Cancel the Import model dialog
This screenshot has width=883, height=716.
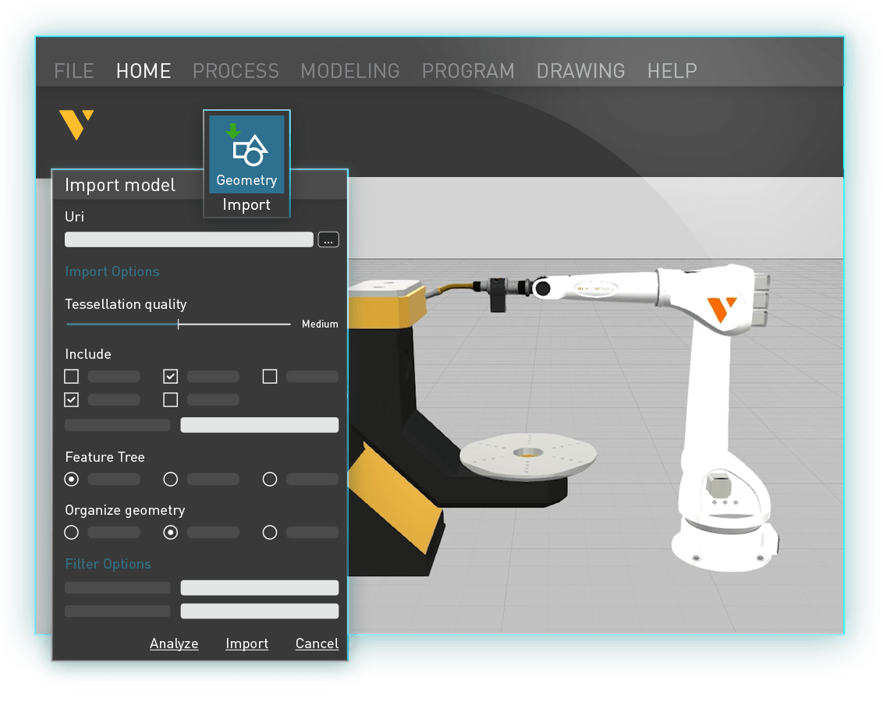tap(317, 643)
